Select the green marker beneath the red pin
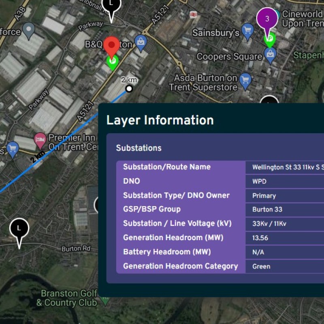 pyautogui.click(x=112, y=62)
